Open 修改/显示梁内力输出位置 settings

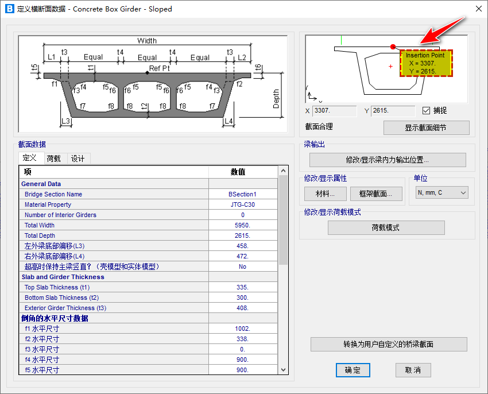tap(388, 160)
